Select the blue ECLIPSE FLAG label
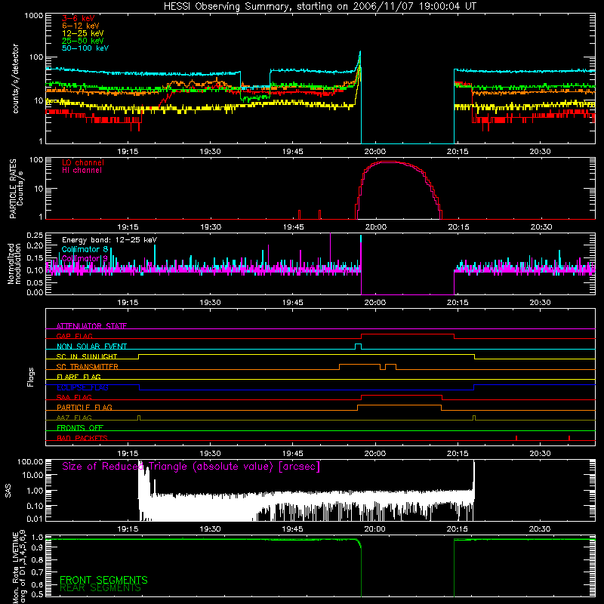This screenshot has height=604, width=604. pos(82,387)
